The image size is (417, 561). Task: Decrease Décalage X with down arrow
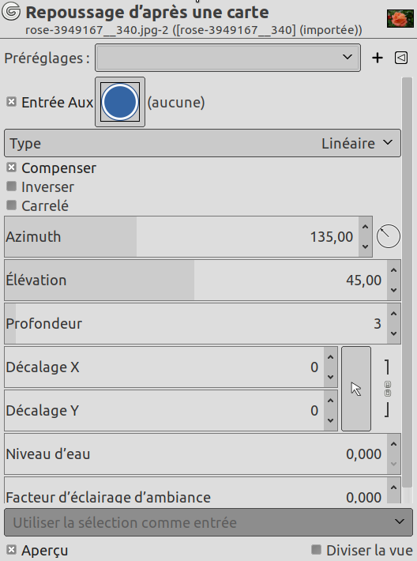(330, 377)
